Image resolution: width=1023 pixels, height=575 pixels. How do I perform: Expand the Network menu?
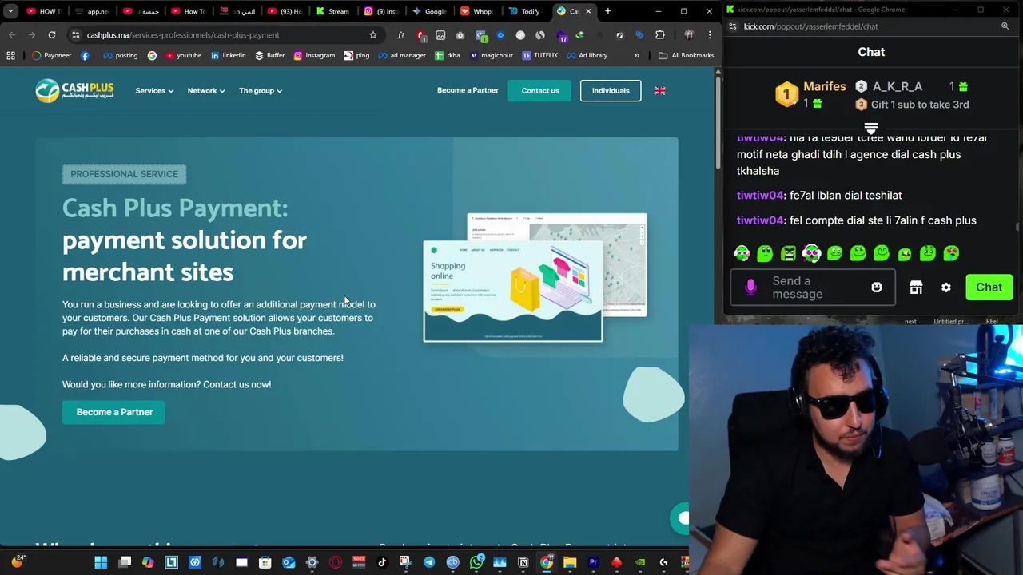206,91
